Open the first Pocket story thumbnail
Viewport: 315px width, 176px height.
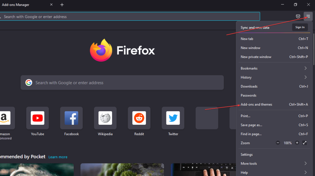(x=37, y=170)
